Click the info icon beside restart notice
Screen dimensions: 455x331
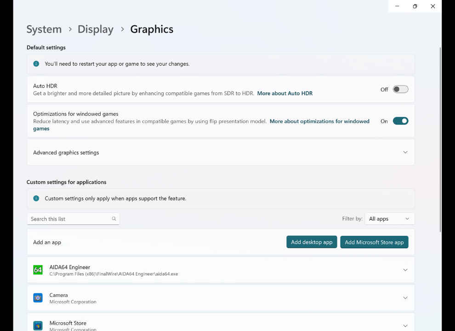(x=36, y=64)
